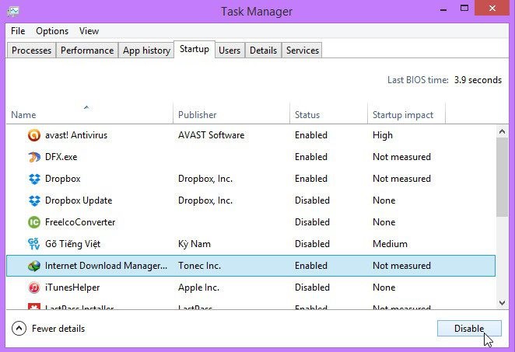Click the Last BIOS time 3.9 seconds value
The image size is (515, 352).
pos(478,80)
